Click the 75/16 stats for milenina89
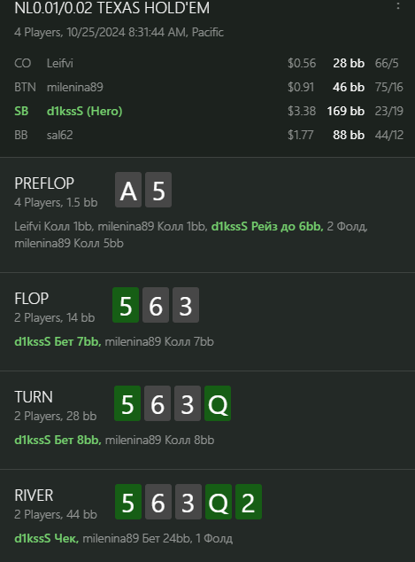The width and height of the screenshot is (415, 562). tap(388, 87)
